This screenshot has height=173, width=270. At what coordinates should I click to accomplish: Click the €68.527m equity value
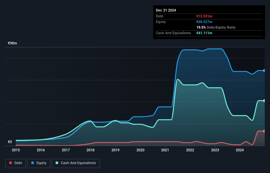[x=204, y=22]
